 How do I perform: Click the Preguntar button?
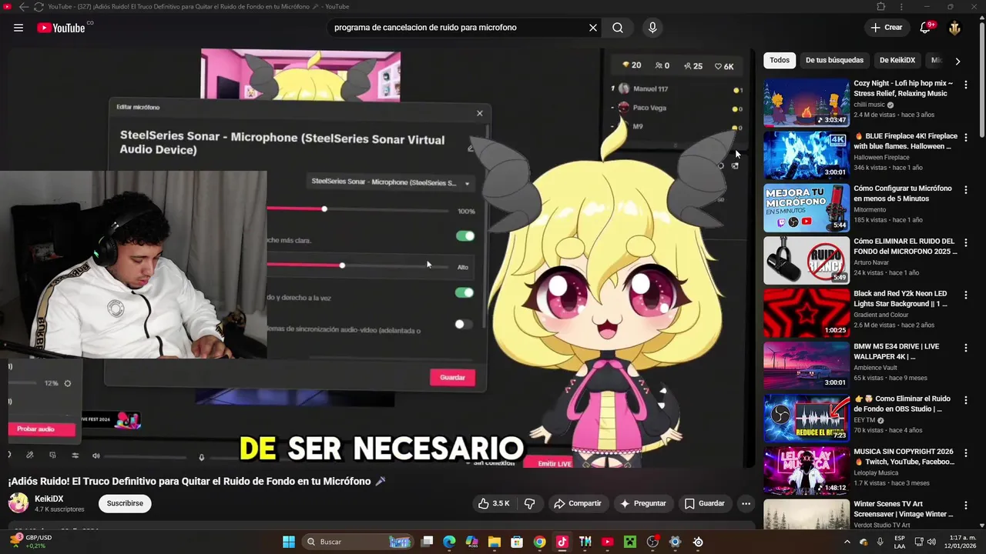pyautogui.click(x=642, y=503)
